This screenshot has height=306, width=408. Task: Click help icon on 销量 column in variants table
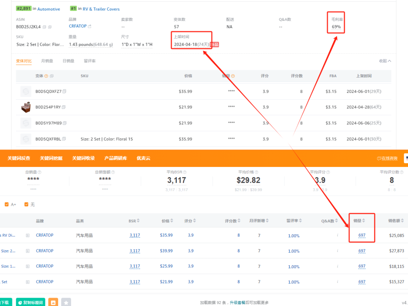[x=233, y=76]
